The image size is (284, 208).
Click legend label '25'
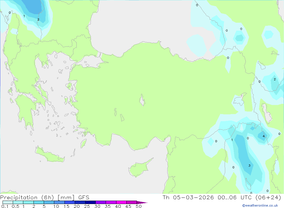(x=87, y=206)
